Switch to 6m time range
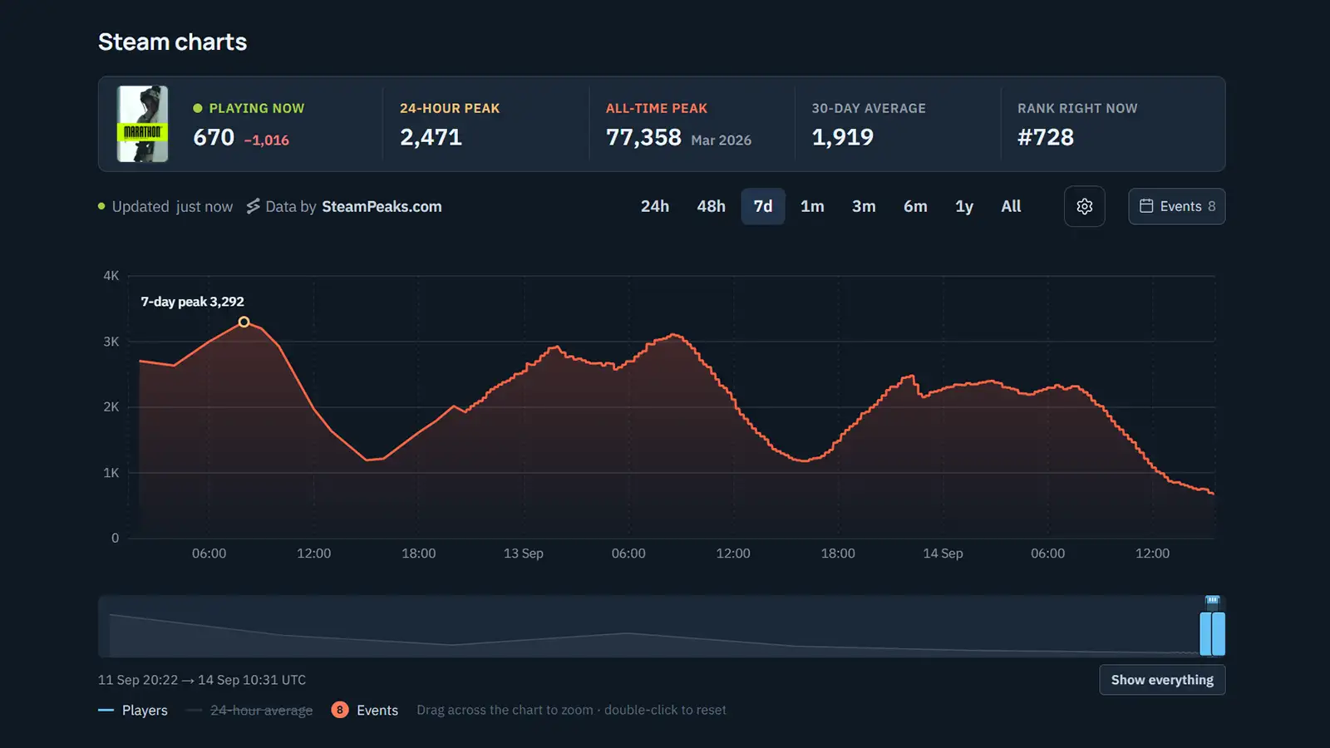The width and height of the screenshot is (1330, 748). point(915,206)
